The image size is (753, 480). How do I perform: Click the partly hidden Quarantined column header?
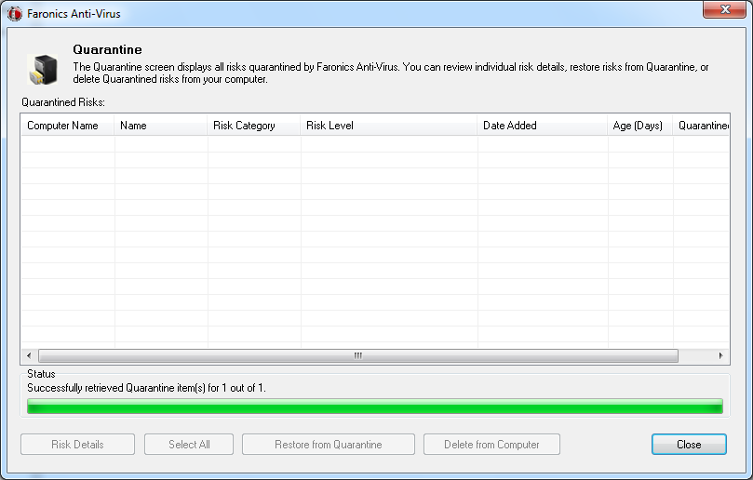pos(701,126)
